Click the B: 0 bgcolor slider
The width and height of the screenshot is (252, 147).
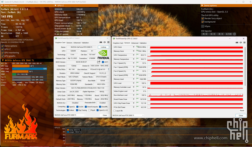[x=221, y=34]
